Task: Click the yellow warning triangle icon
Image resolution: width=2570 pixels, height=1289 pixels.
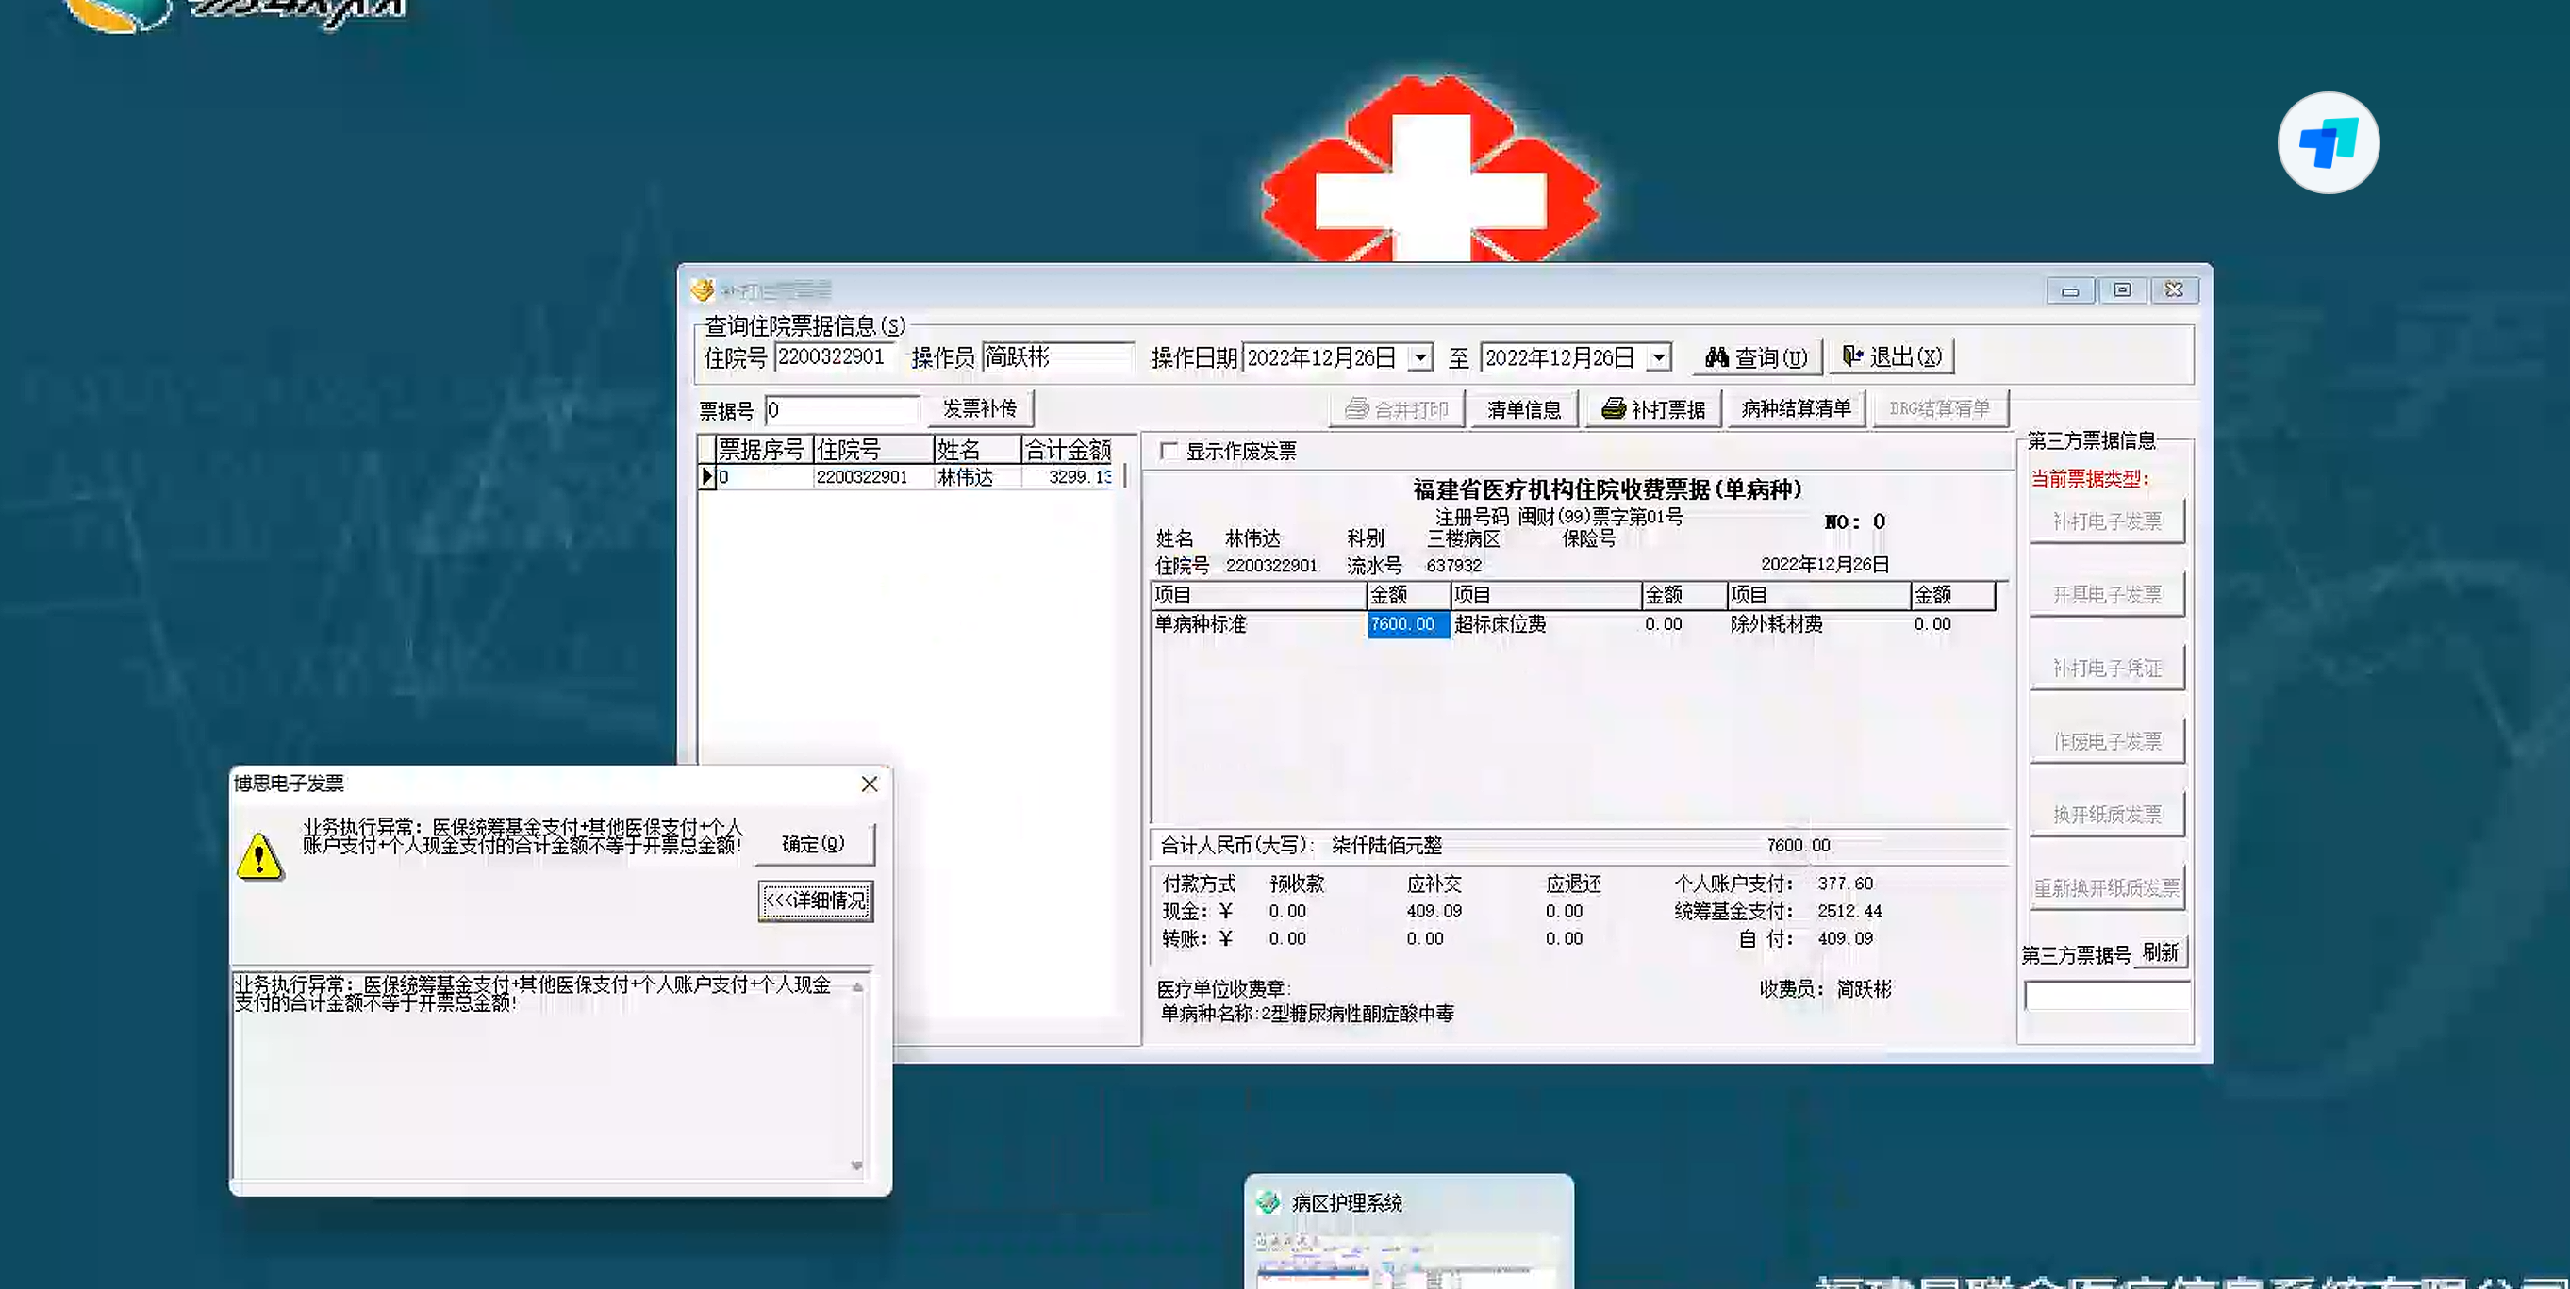Action: click(259, 856)
